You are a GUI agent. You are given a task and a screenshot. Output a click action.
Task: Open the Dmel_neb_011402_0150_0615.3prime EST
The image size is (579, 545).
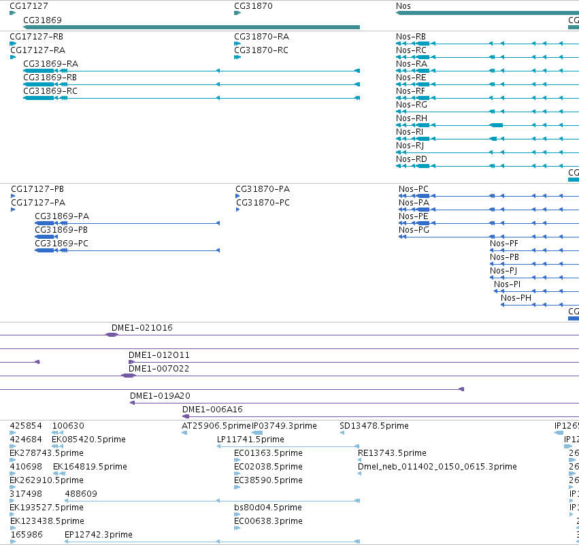(437, 467)
